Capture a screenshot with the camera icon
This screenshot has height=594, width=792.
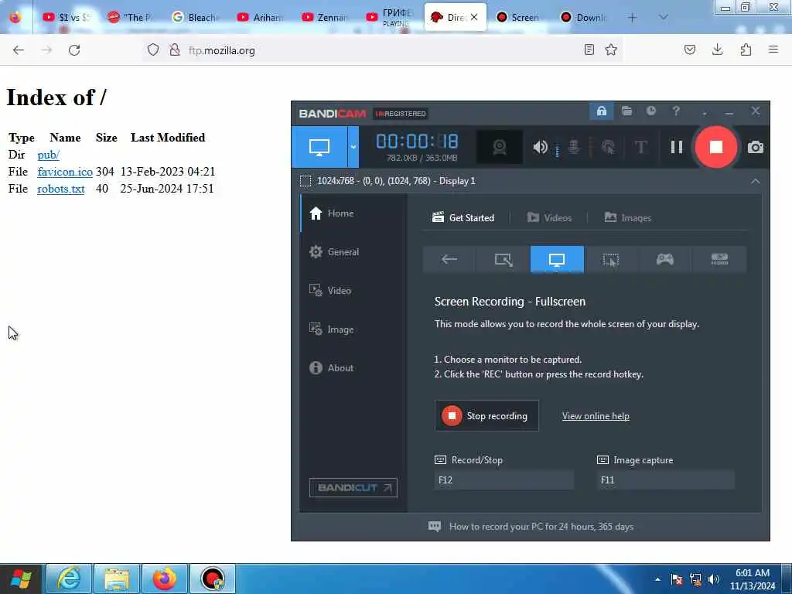point(755,147)
